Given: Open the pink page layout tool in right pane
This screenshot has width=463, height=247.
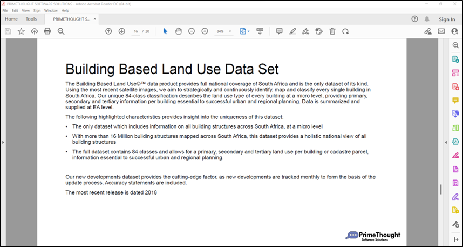Looking at the screenshot, I should (x=455, y=73).
